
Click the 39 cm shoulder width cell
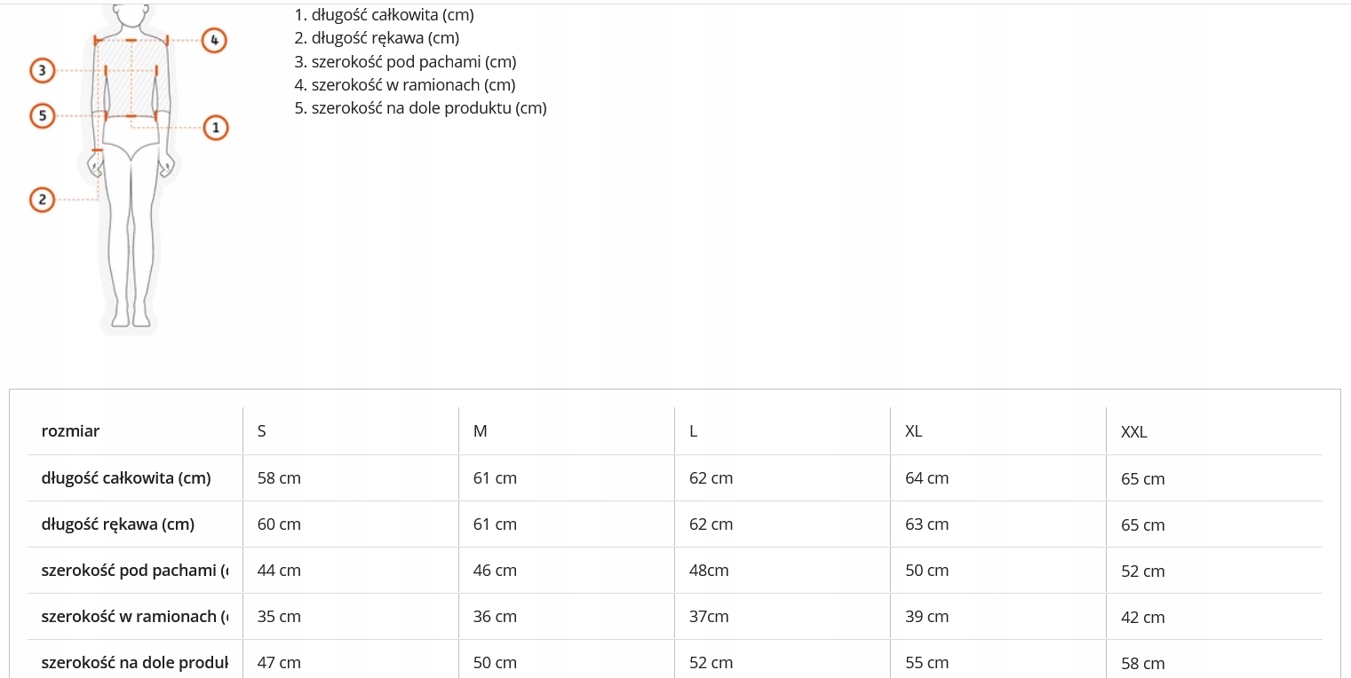click(x=926, y=617)
